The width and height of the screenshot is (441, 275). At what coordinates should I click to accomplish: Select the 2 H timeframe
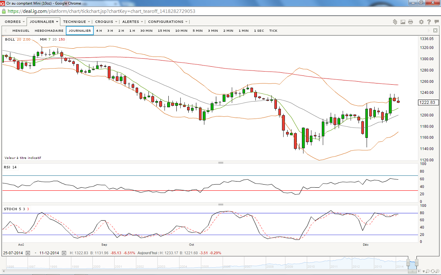click(121, 31)
